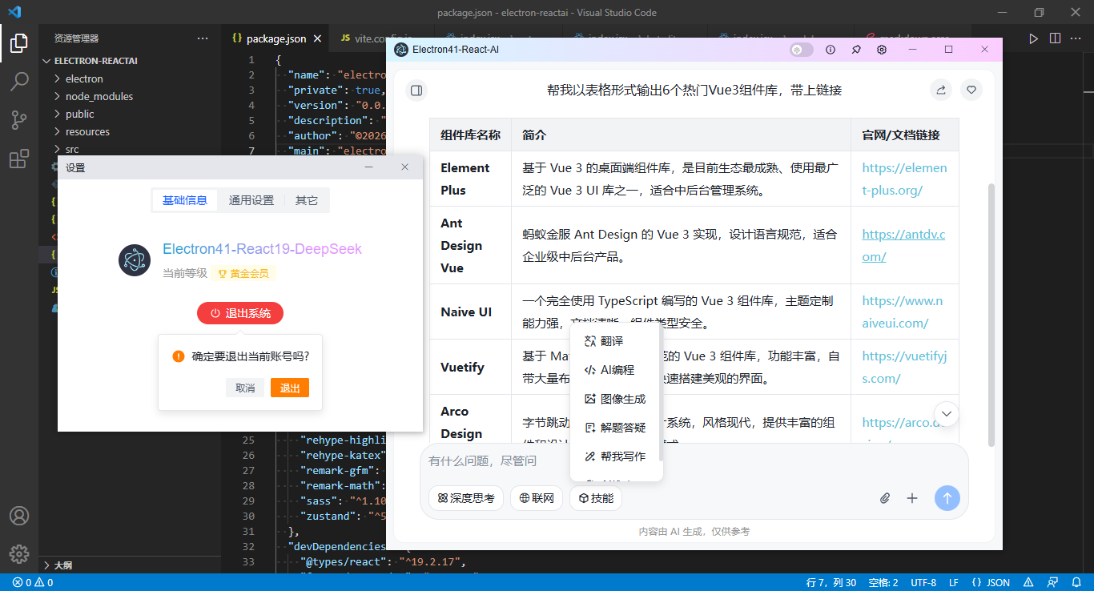The image size is (1094, 591).
Task: Open the 技能 skills menu
Action: tap(596, 498)
